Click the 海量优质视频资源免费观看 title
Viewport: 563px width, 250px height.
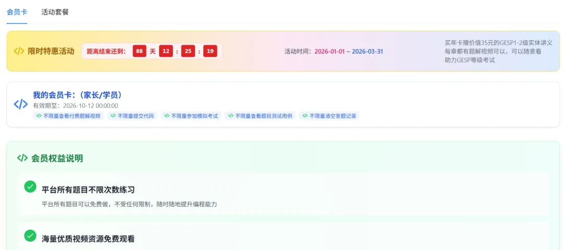point(88,239)
